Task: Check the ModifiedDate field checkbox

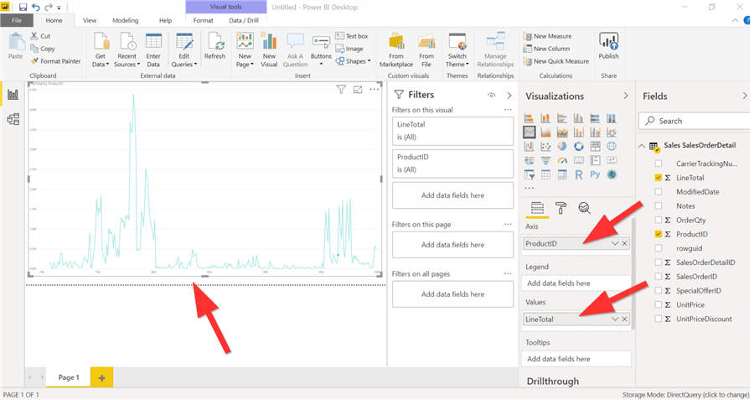Action: point(658,192)
